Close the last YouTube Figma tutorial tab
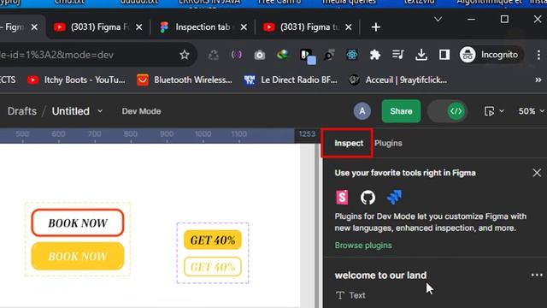 click(x=349, y=27)
